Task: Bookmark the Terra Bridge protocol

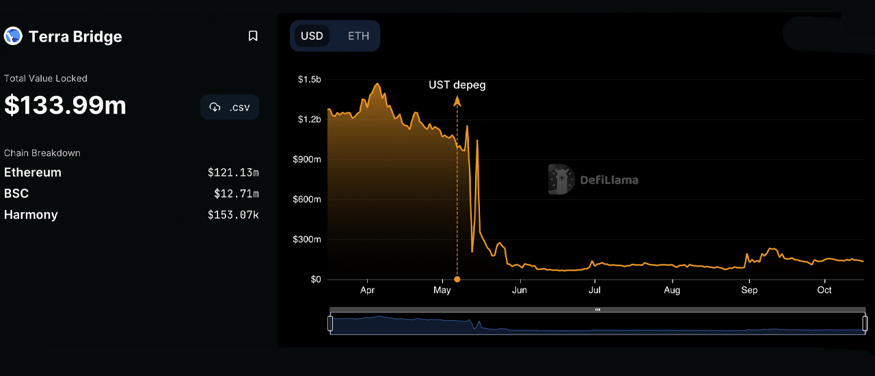Action: 253,36
